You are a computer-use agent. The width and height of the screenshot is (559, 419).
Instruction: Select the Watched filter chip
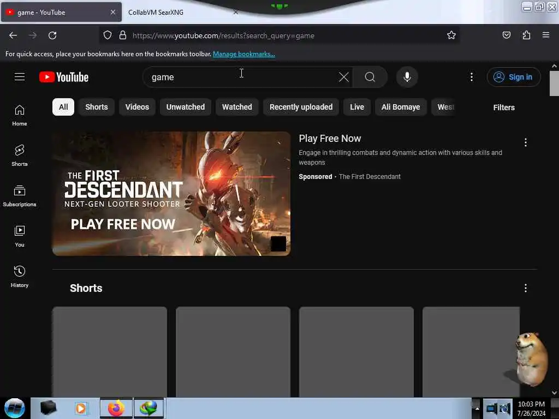(237, 107)
